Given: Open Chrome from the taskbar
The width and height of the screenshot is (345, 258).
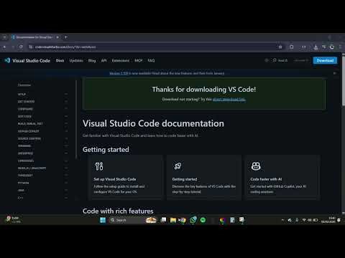Looking at the screenshot, I should point(183,220).
